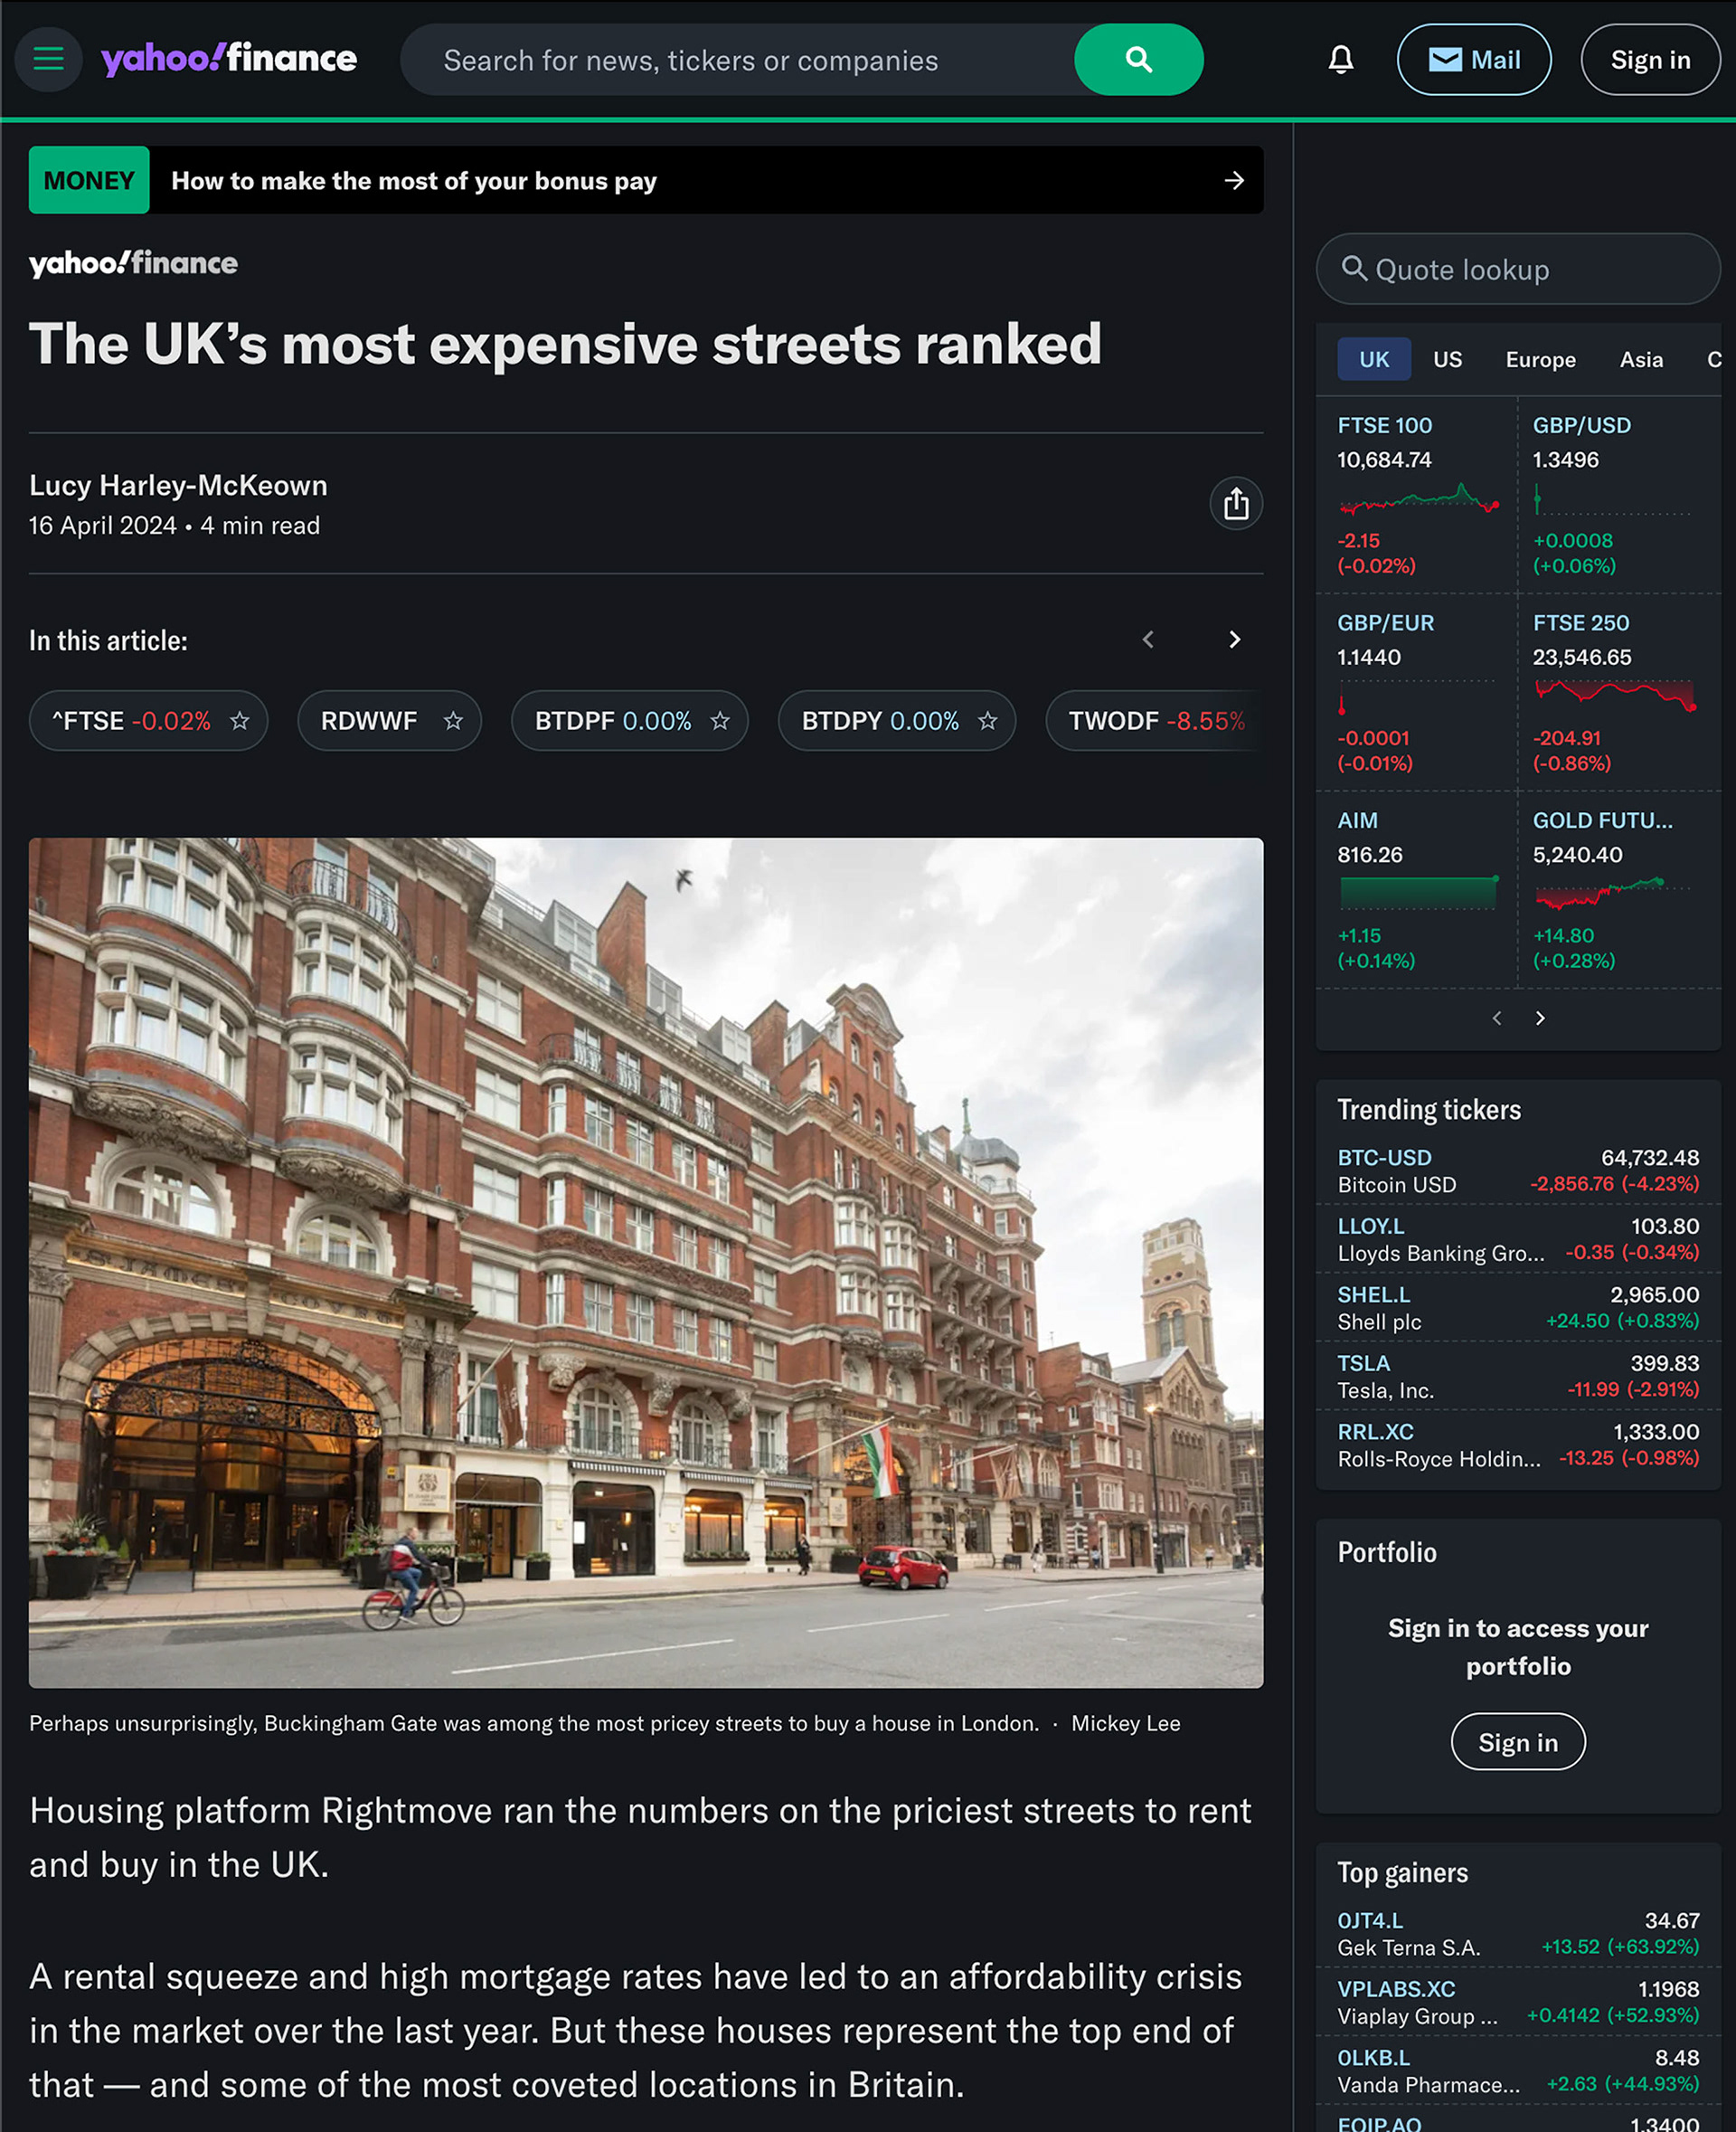Click the Quote lookup magnifier icon

pyautogui.click(x=1354, y=268)
